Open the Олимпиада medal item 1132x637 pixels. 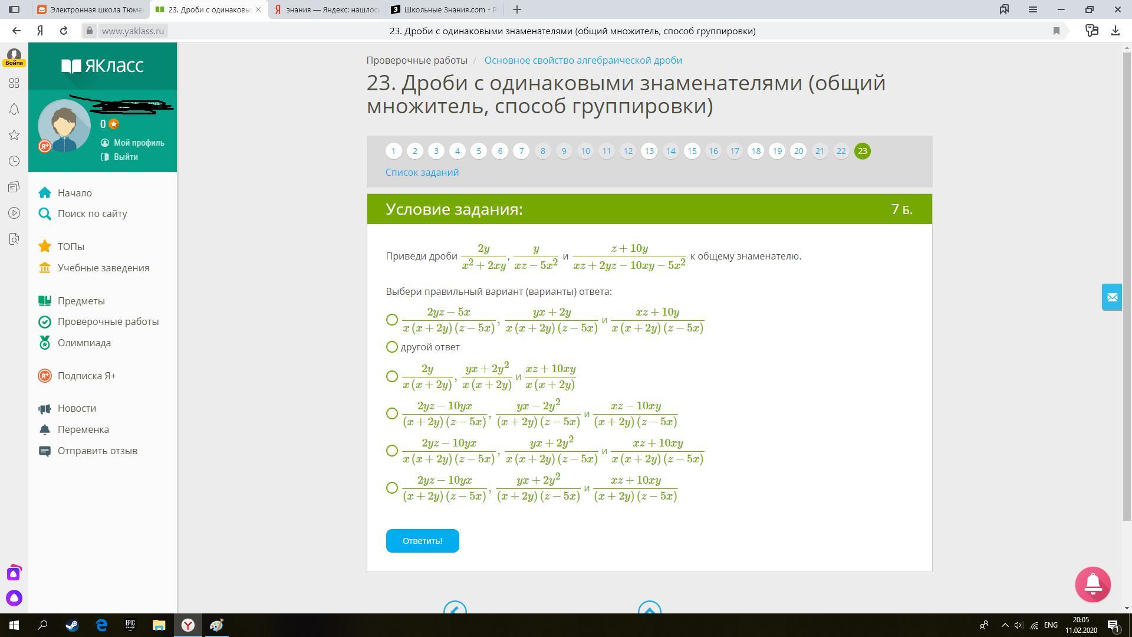[x=84, y=343]
